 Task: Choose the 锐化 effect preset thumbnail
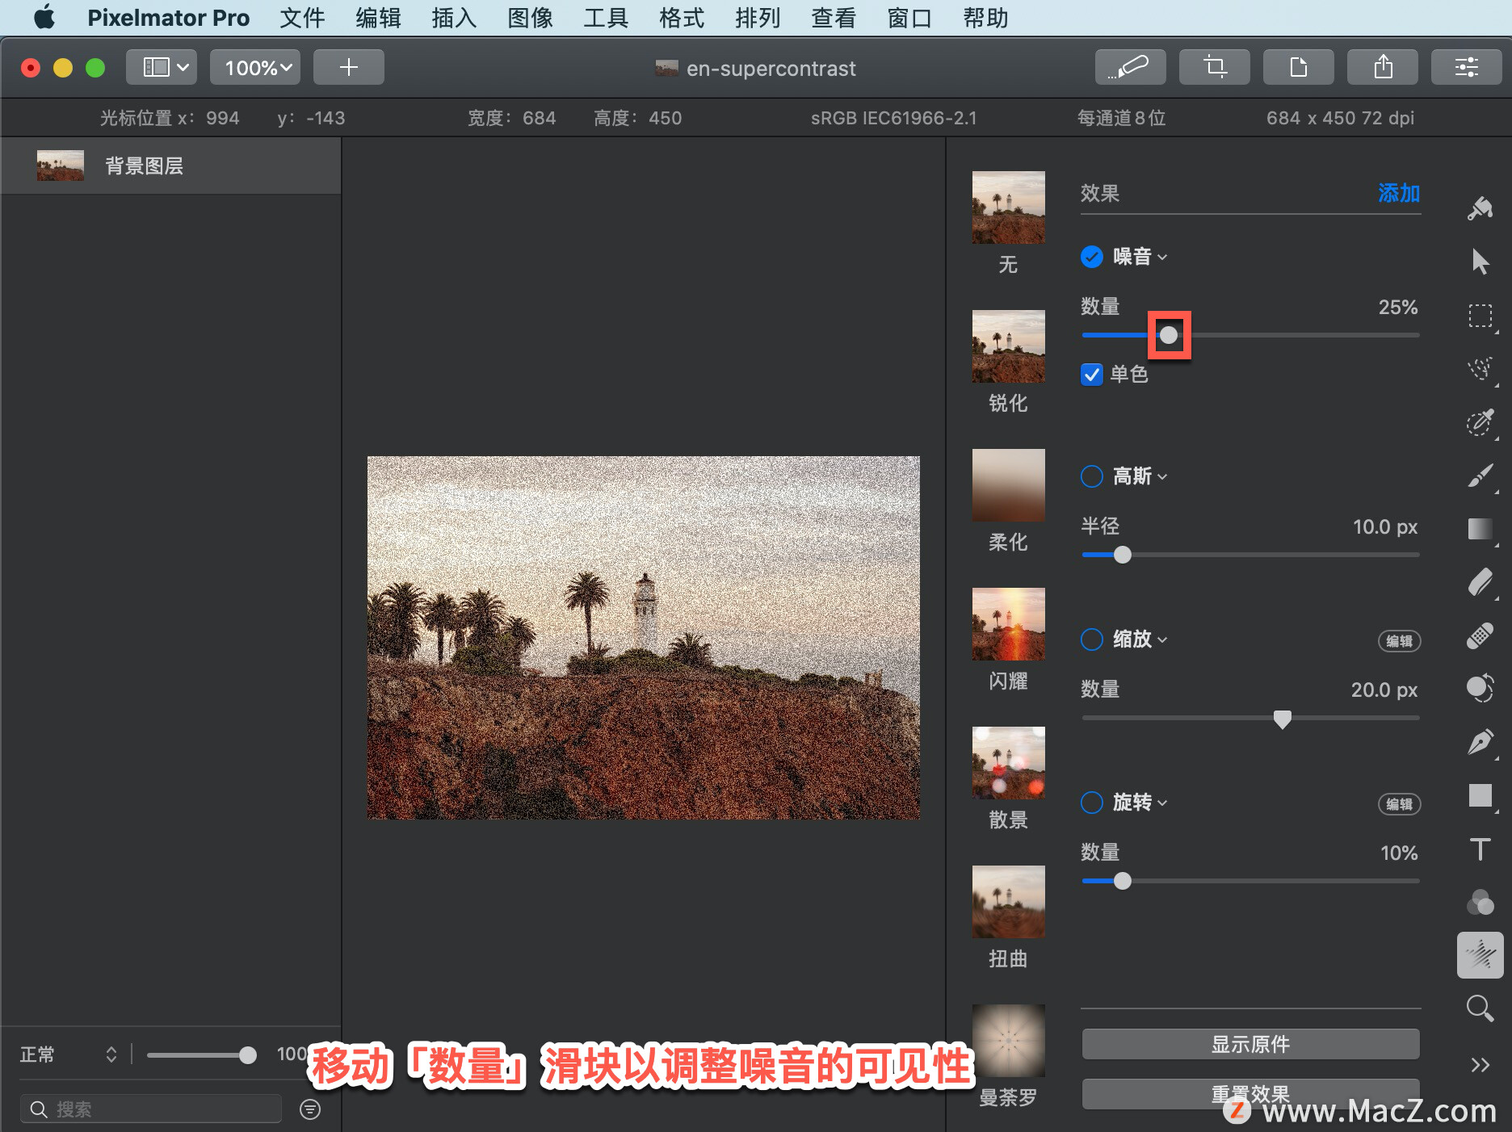point(1008,346)
